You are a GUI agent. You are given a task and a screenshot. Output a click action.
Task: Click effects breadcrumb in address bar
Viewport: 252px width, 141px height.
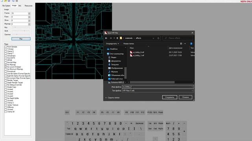(x=139, y=38)
